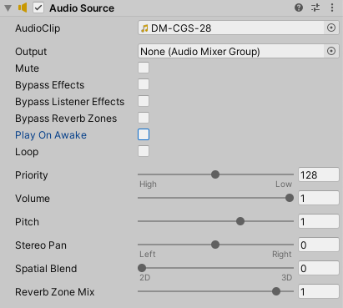Click the Loop property label
Screen dimensions: 343x308
click(27, 152)
